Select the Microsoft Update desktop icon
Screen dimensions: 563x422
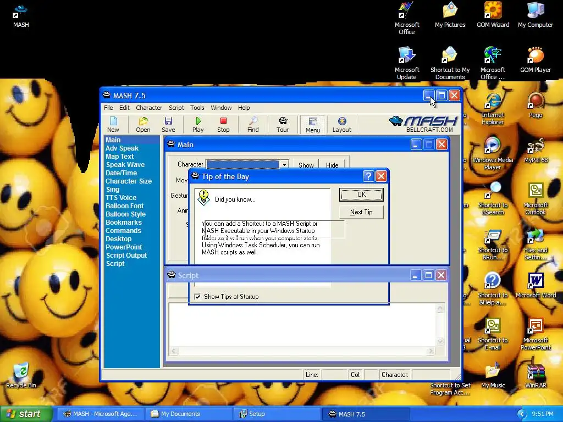pyautogui.click(x=407, y=64)
